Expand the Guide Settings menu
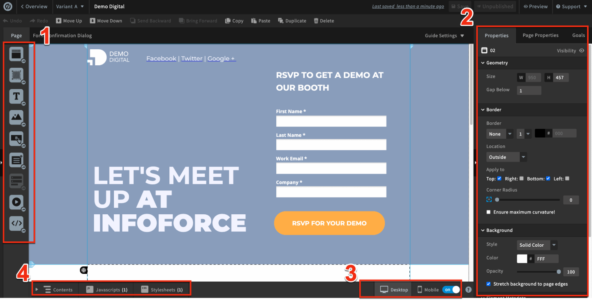This screenshot has width=592, height=305. coord(444,36)
